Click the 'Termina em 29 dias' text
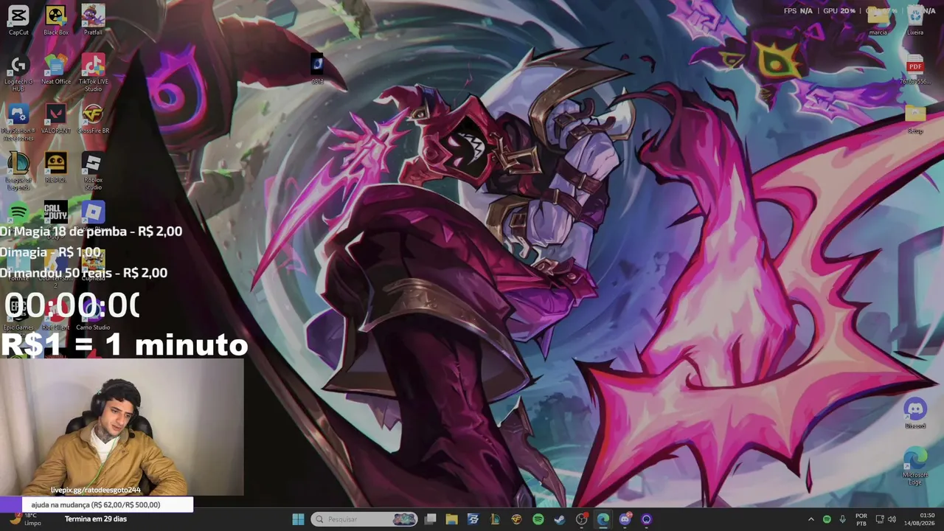 click(96, 519)
